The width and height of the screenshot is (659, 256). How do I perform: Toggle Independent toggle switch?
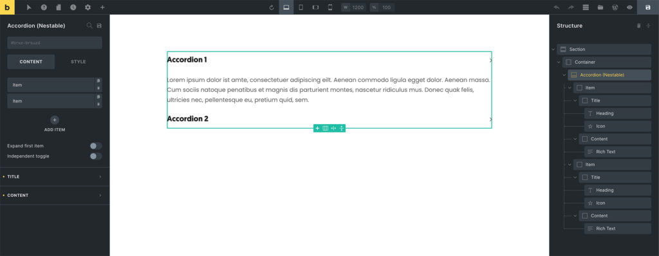[96, 156]
